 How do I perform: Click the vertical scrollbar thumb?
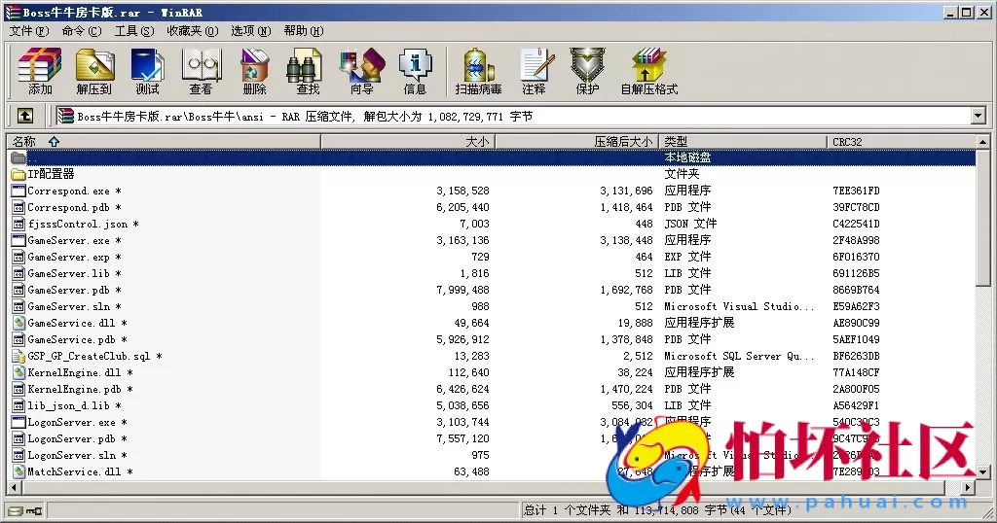(982, 217)
